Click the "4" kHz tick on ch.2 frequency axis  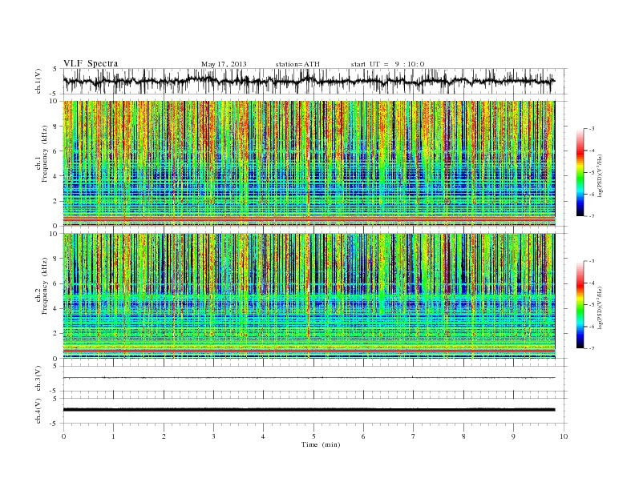click(x=56, y=308)
